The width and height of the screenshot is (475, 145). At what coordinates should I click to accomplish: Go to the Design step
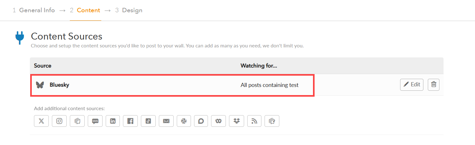(x=129, y=10)
